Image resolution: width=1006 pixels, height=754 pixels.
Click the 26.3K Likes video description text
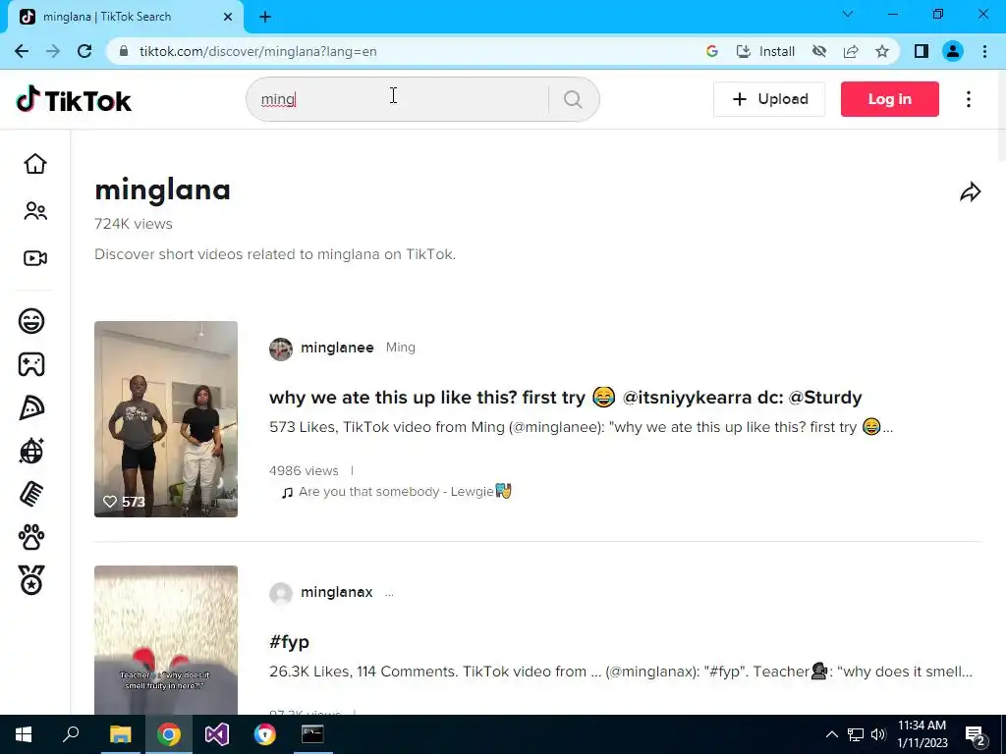(621, 672)
